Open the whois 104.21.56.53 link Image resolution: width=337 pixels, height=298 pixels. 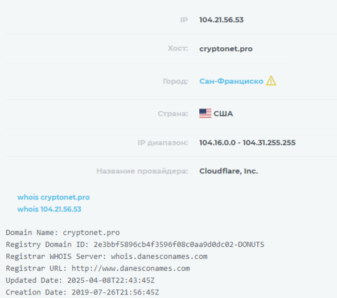49,209
